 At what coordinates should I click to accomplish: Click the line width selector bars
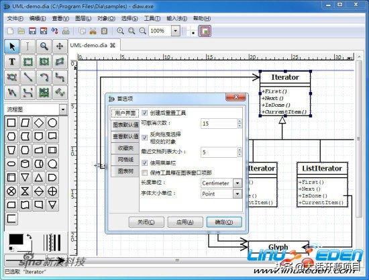52,242
